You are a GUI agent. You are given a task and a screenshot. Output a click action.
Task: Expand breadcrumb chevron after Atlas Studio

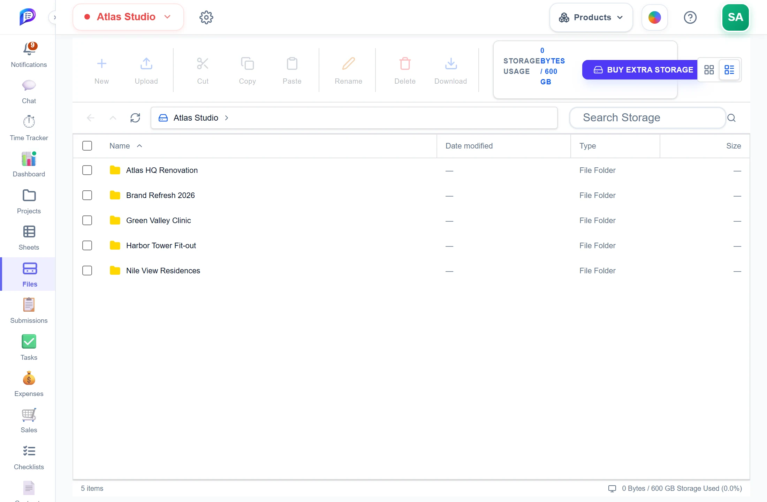point(227,118)
